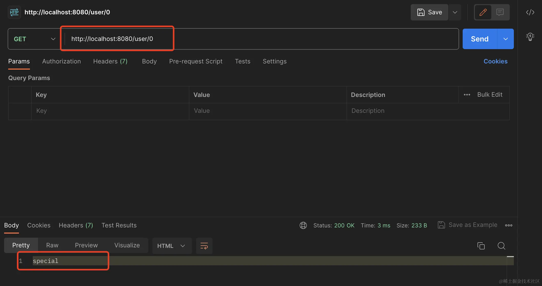Click the code snippet icon
The height and width of the screenshot is (286, 542).
point(530,12)
